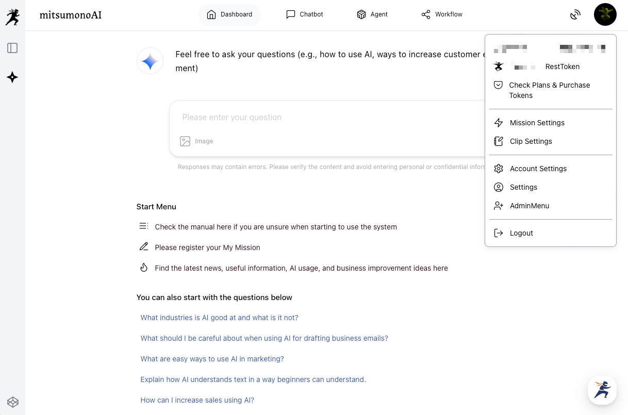The image size is (628, 415).
Task: Click the satellite broadcast icon in header
Action: (x=575, y=15)
